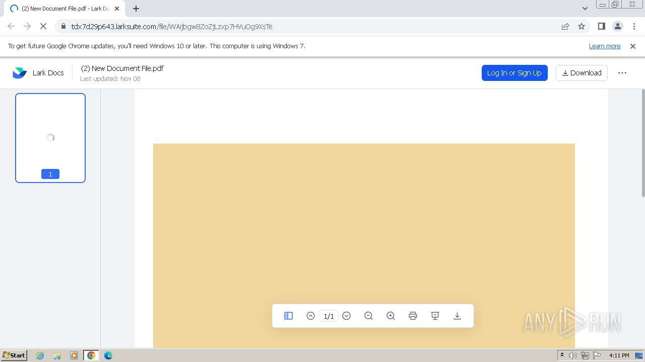
Task: Open Action Center flag icon
Action: click(x=597, y=355)
